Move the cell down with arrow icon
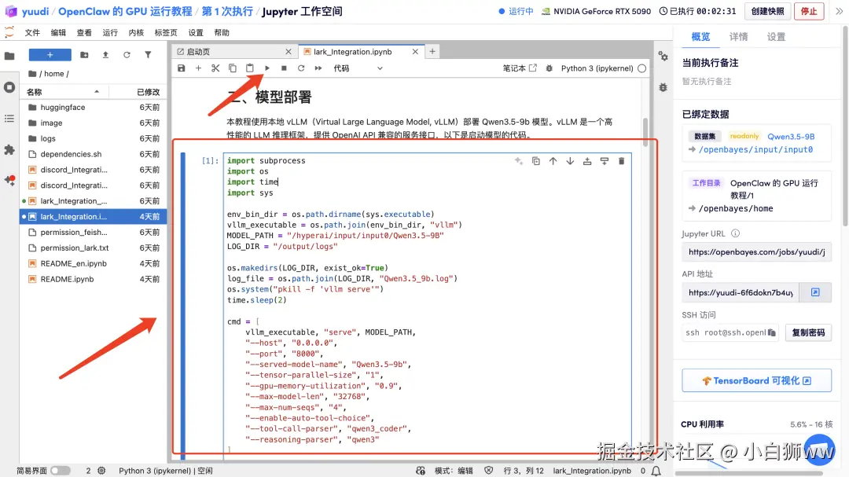Screen dimensions: 849x477 (570, 161)
